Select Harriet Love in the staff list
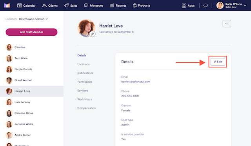Viewport: 251px width, 146px height. [x=32, y=91]
